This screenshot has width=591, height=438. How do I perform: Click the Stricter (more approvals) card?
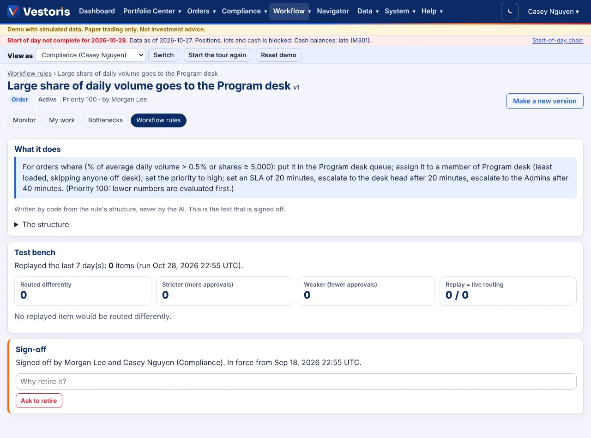pyautogui.click(x=224, y=291)
